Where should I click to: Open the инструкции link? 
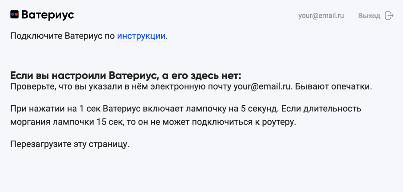(x=141, y=36)
